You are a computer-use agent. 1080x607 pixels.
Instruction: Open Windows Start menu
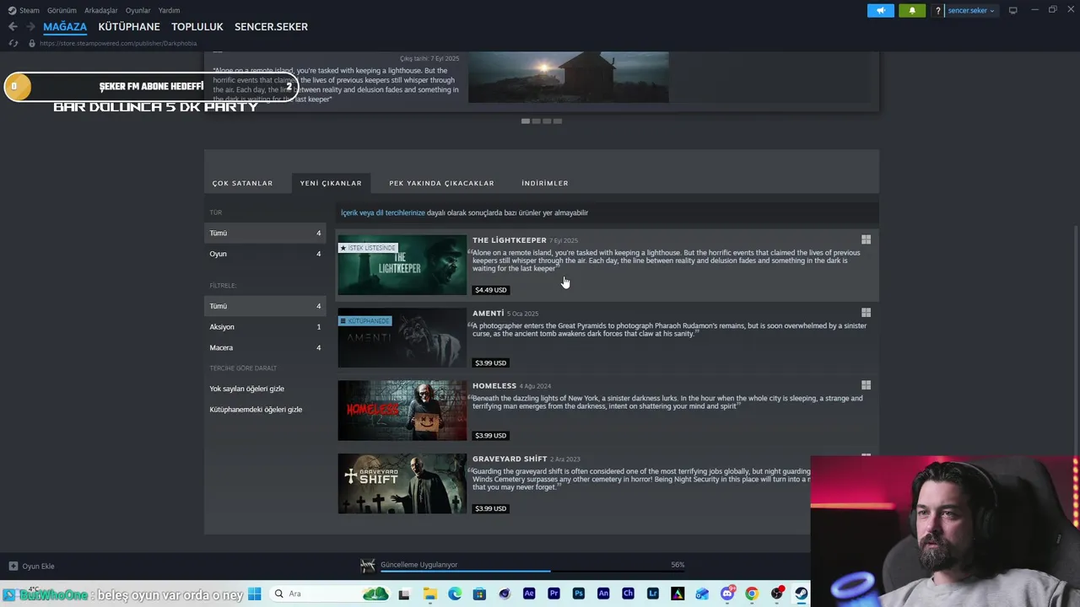pyautogui.click(x=254, y=594)
